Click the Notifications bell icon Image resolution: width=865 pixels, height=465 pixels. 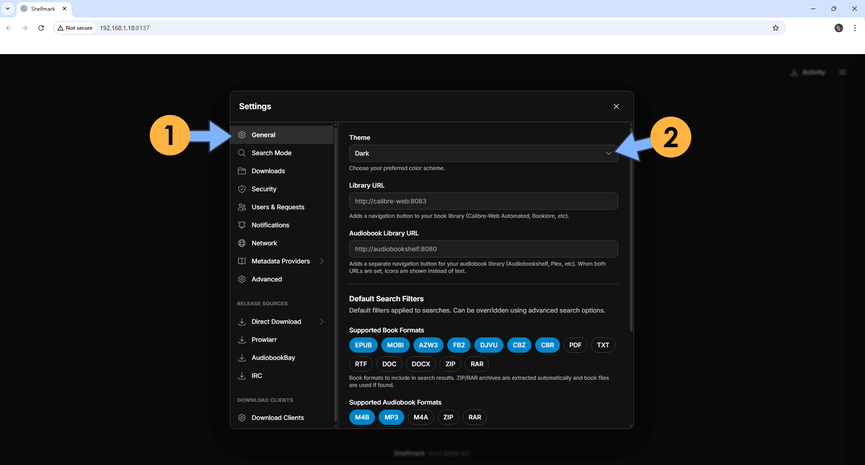(x=242, y=225)
